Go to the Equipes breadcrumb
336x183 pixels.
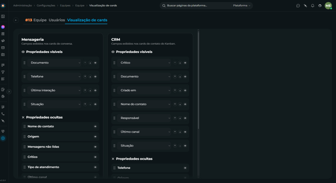coord(65,5)
